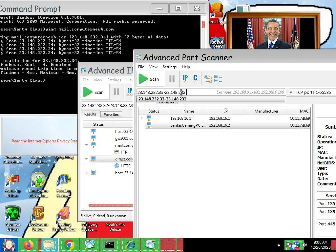Open View menu in Advanced IP Scanner
This screenshot has width=336, height=252.
98,80
